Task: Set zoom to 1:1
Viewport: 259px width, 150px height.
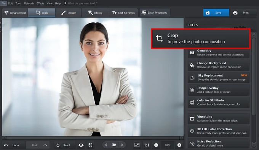Action: pyautogui.click(x=147, y=145)
